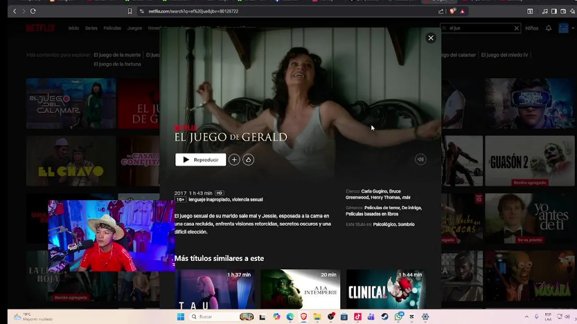Viewport: 577px width, 324px height.
Task: Select the 'El juego del miedo IV' suggestion
Action: (504, 55)
